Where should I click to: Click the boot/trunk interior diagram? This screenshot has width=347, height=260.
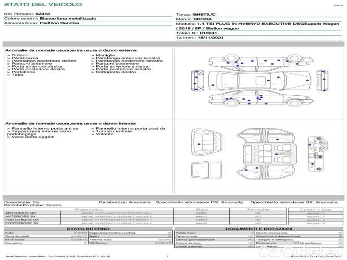(207, 143)
